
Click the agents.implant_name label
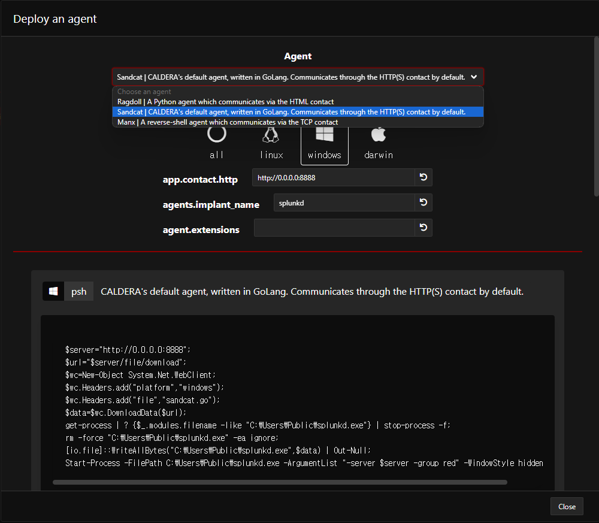click(x=211, y=205)
